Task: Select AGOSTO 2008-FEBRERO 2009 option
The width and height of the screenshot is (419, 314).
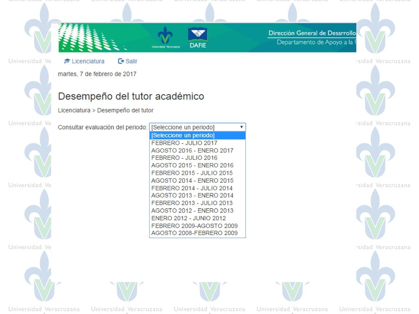Action: (x=198, y=233)
